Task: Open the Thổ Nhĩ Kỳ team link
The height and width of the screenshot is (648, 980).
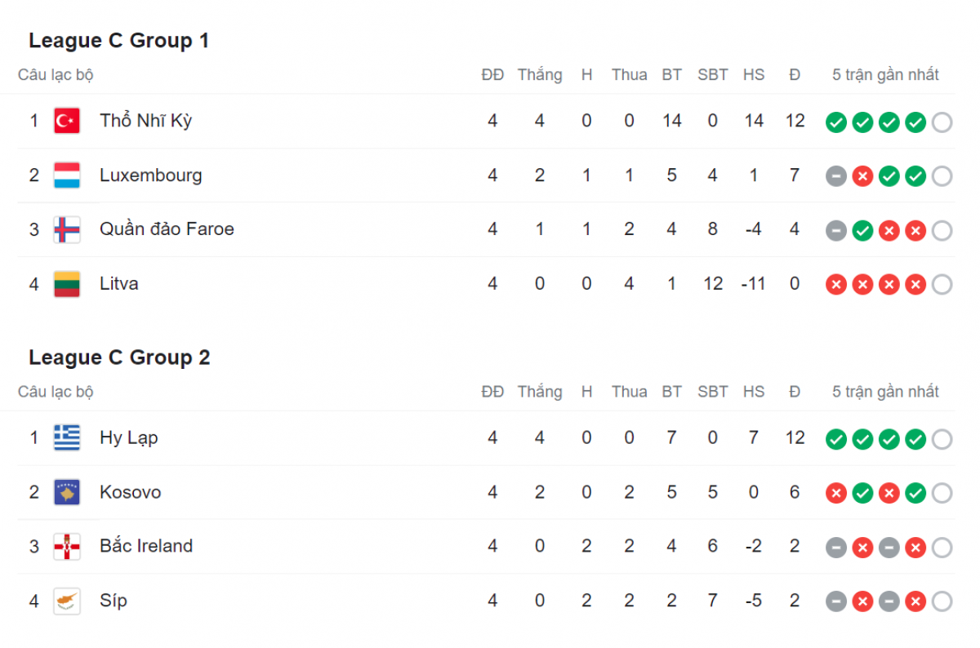Action: pyautogui.click(x=146, y=121)
